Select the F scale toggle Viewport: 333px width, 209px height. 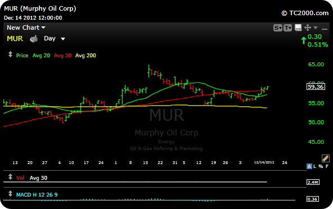point(327,166)
